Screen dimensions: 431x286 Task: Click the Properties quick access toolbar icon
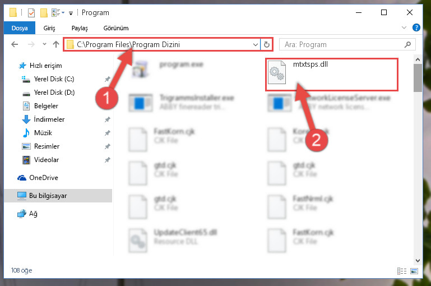(31, 13)
